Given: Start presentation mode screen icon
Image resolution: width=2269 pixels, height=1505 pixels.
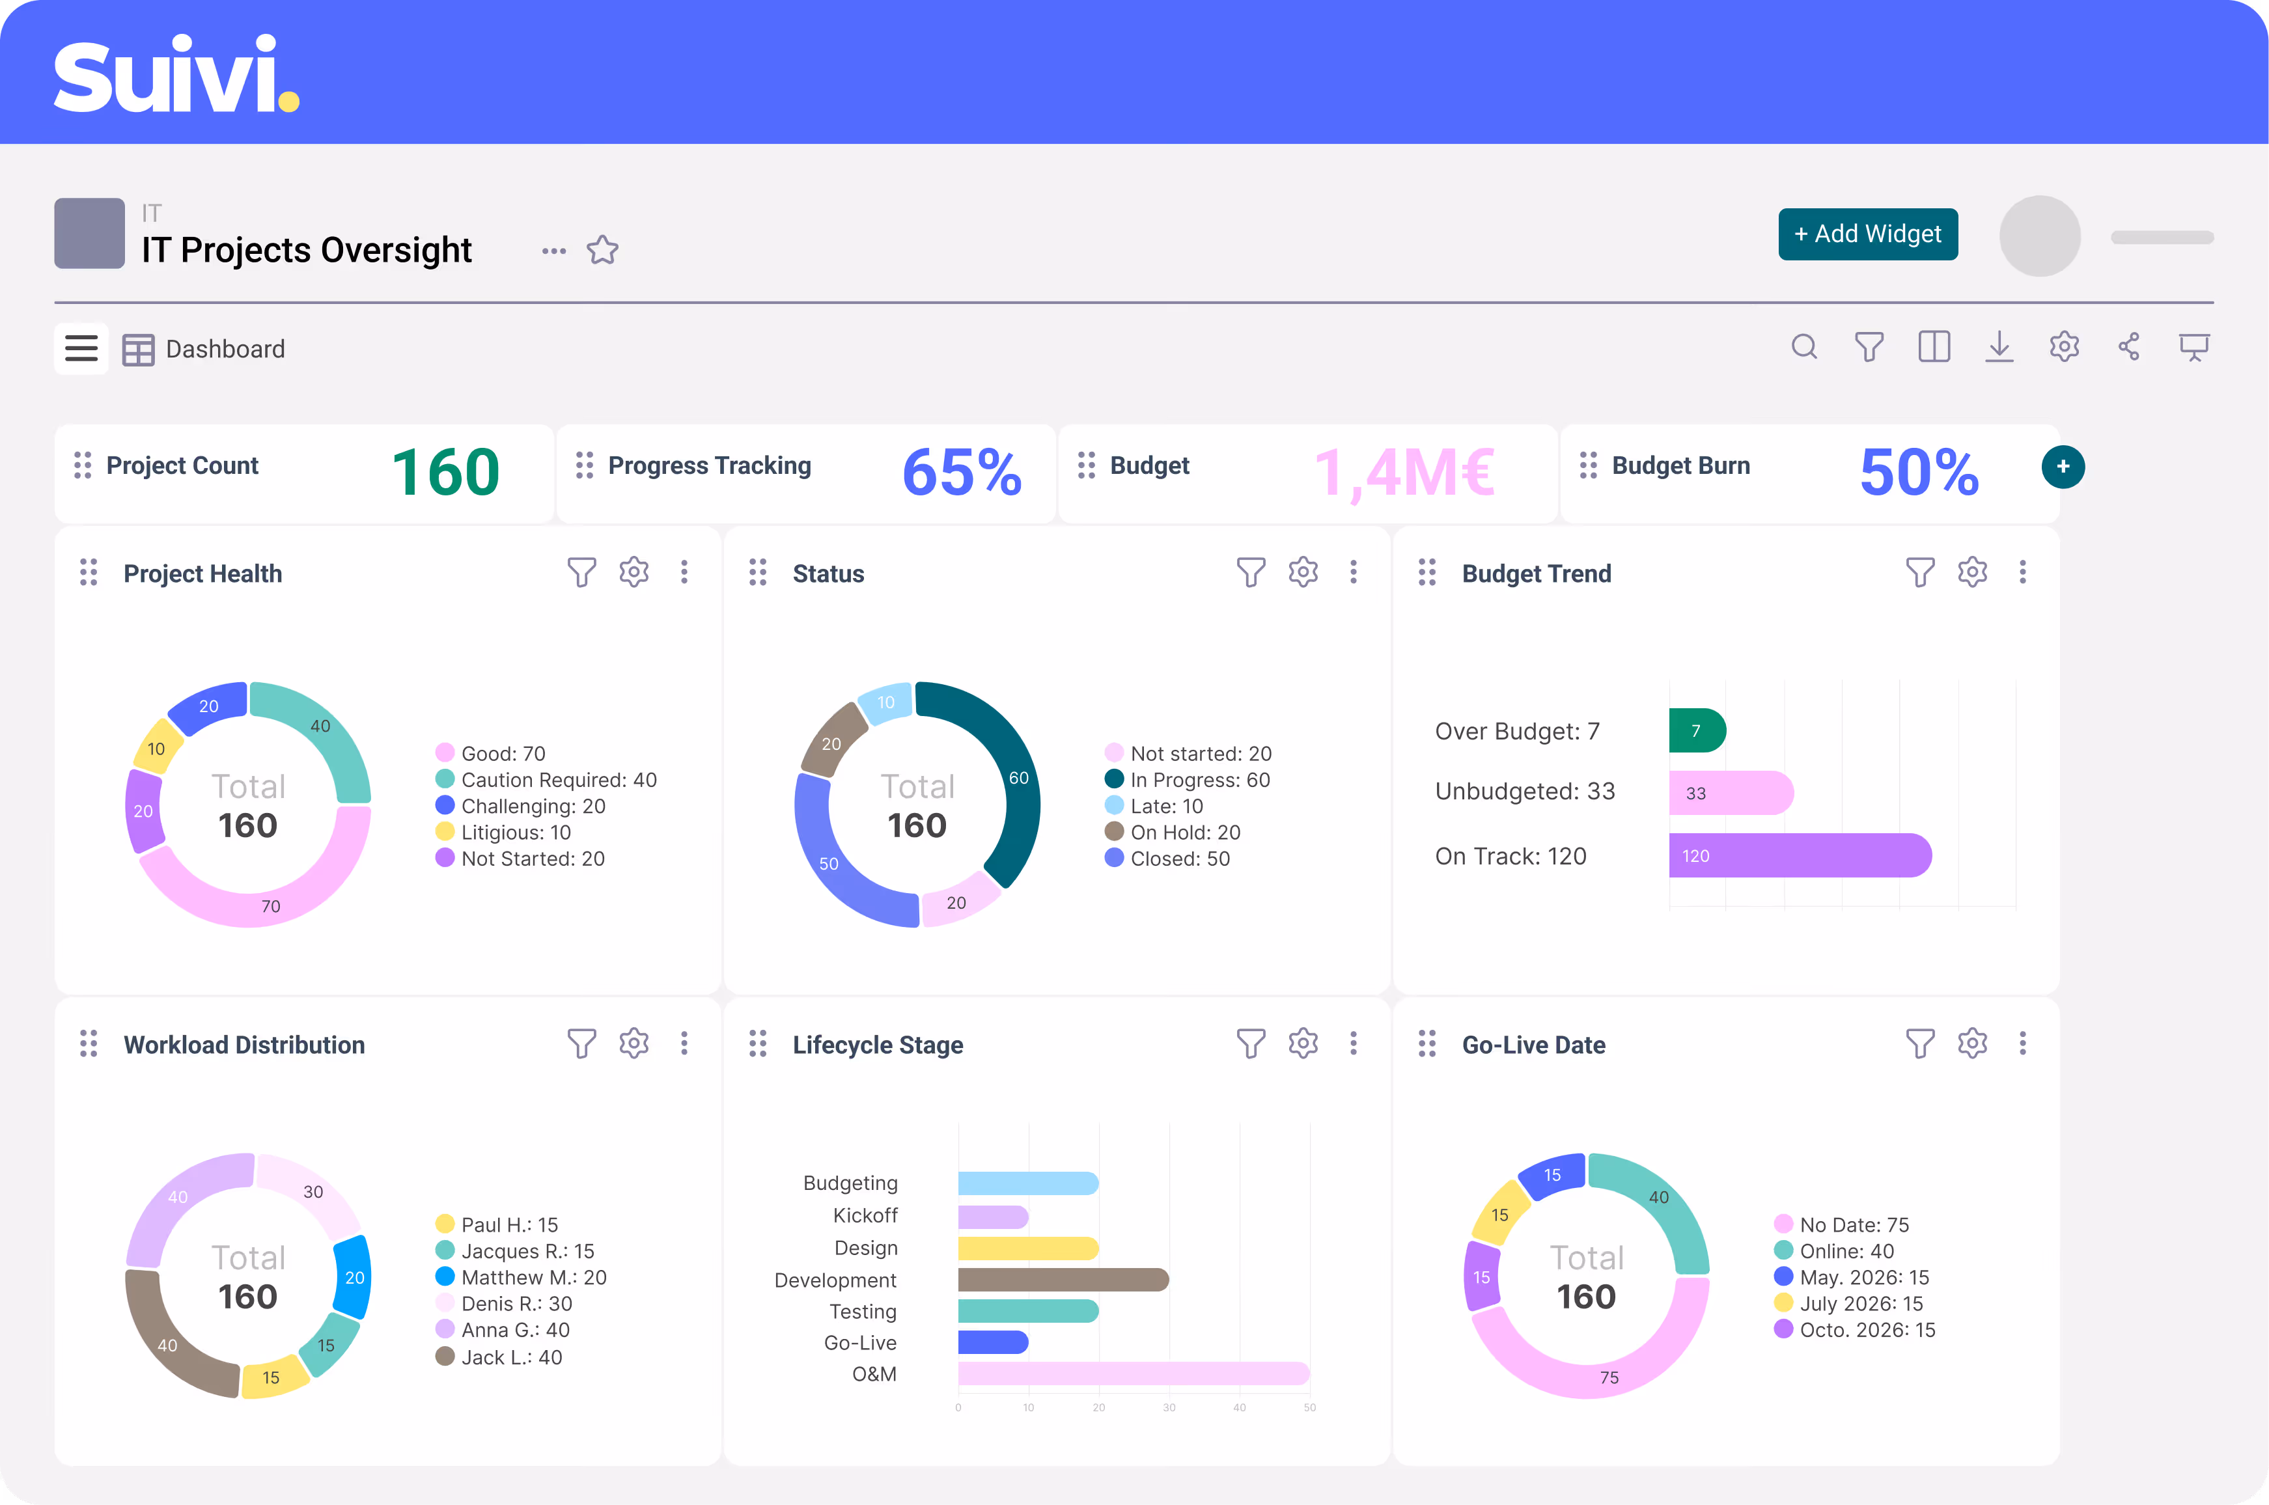Looking at the screenshot, I should coord(2193,346).
